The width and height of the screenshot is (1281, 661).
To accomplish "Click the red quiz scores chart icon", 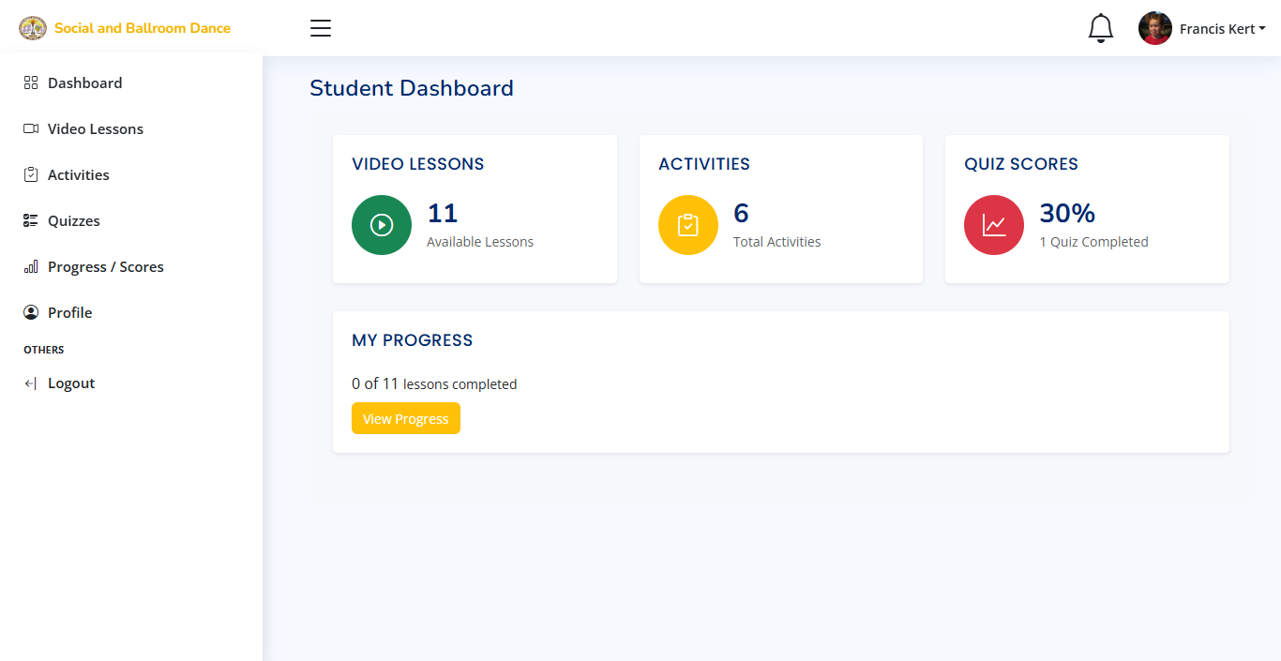I will [994, 225].
